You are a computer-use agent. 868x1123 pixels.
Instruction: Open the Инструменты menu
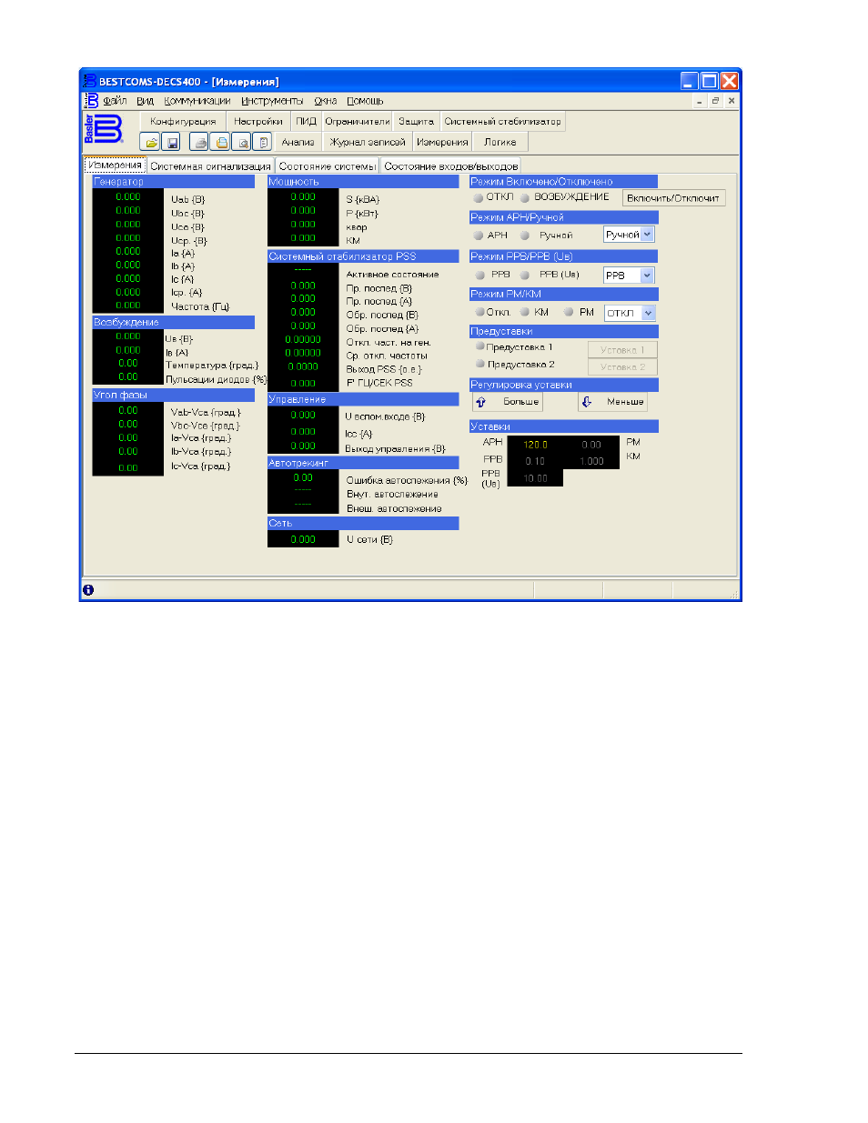coord(272,101)
